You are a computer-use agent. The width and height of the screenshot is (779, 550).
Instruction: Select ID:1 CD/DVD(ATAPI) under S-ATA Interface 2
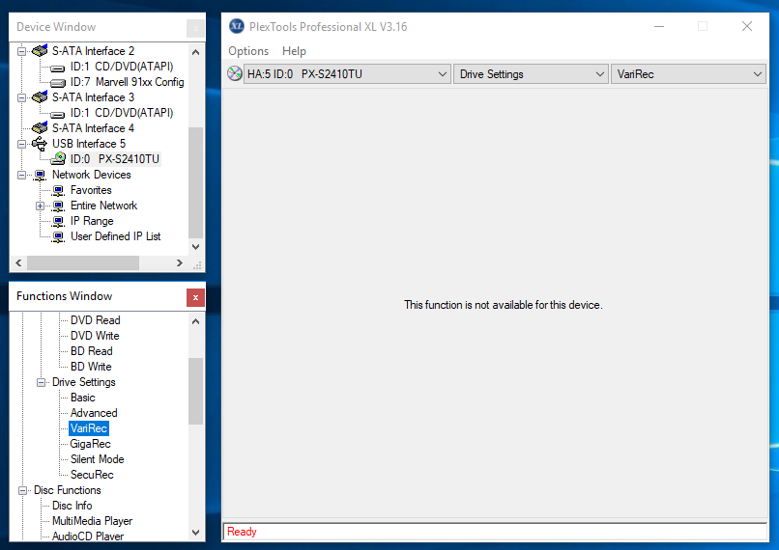coord(122,67)
